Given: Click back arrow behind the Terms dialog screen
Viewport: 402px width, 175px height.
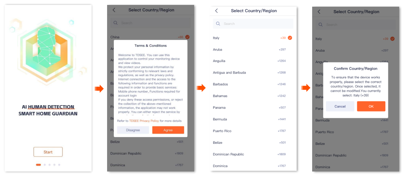Looking at the screenshot, I should coord(114,10).
